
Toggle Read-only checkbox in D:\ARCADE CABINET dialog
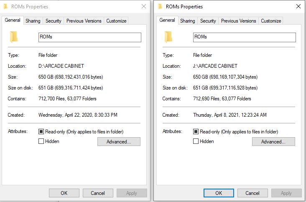point(41,132)
